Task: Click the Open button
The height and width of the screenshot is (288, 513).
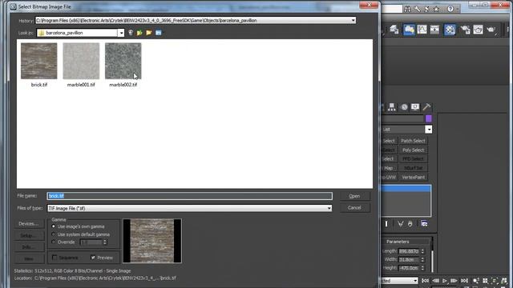Action: pos(354,196)
